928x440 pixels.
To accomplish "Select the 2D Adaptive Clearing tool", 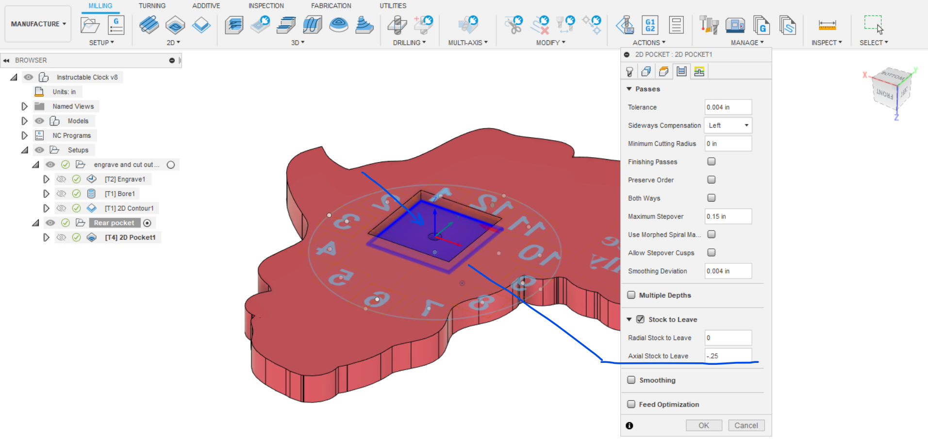I will point(149,25).
